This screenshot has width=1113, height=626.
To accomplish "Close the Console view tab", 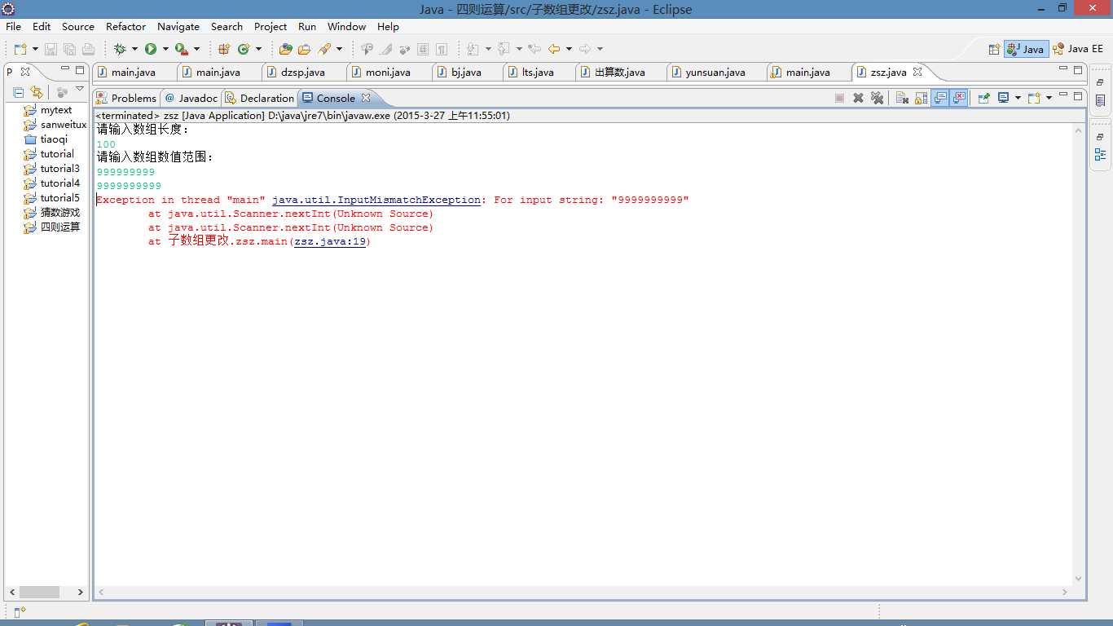I will pos(366,98).
